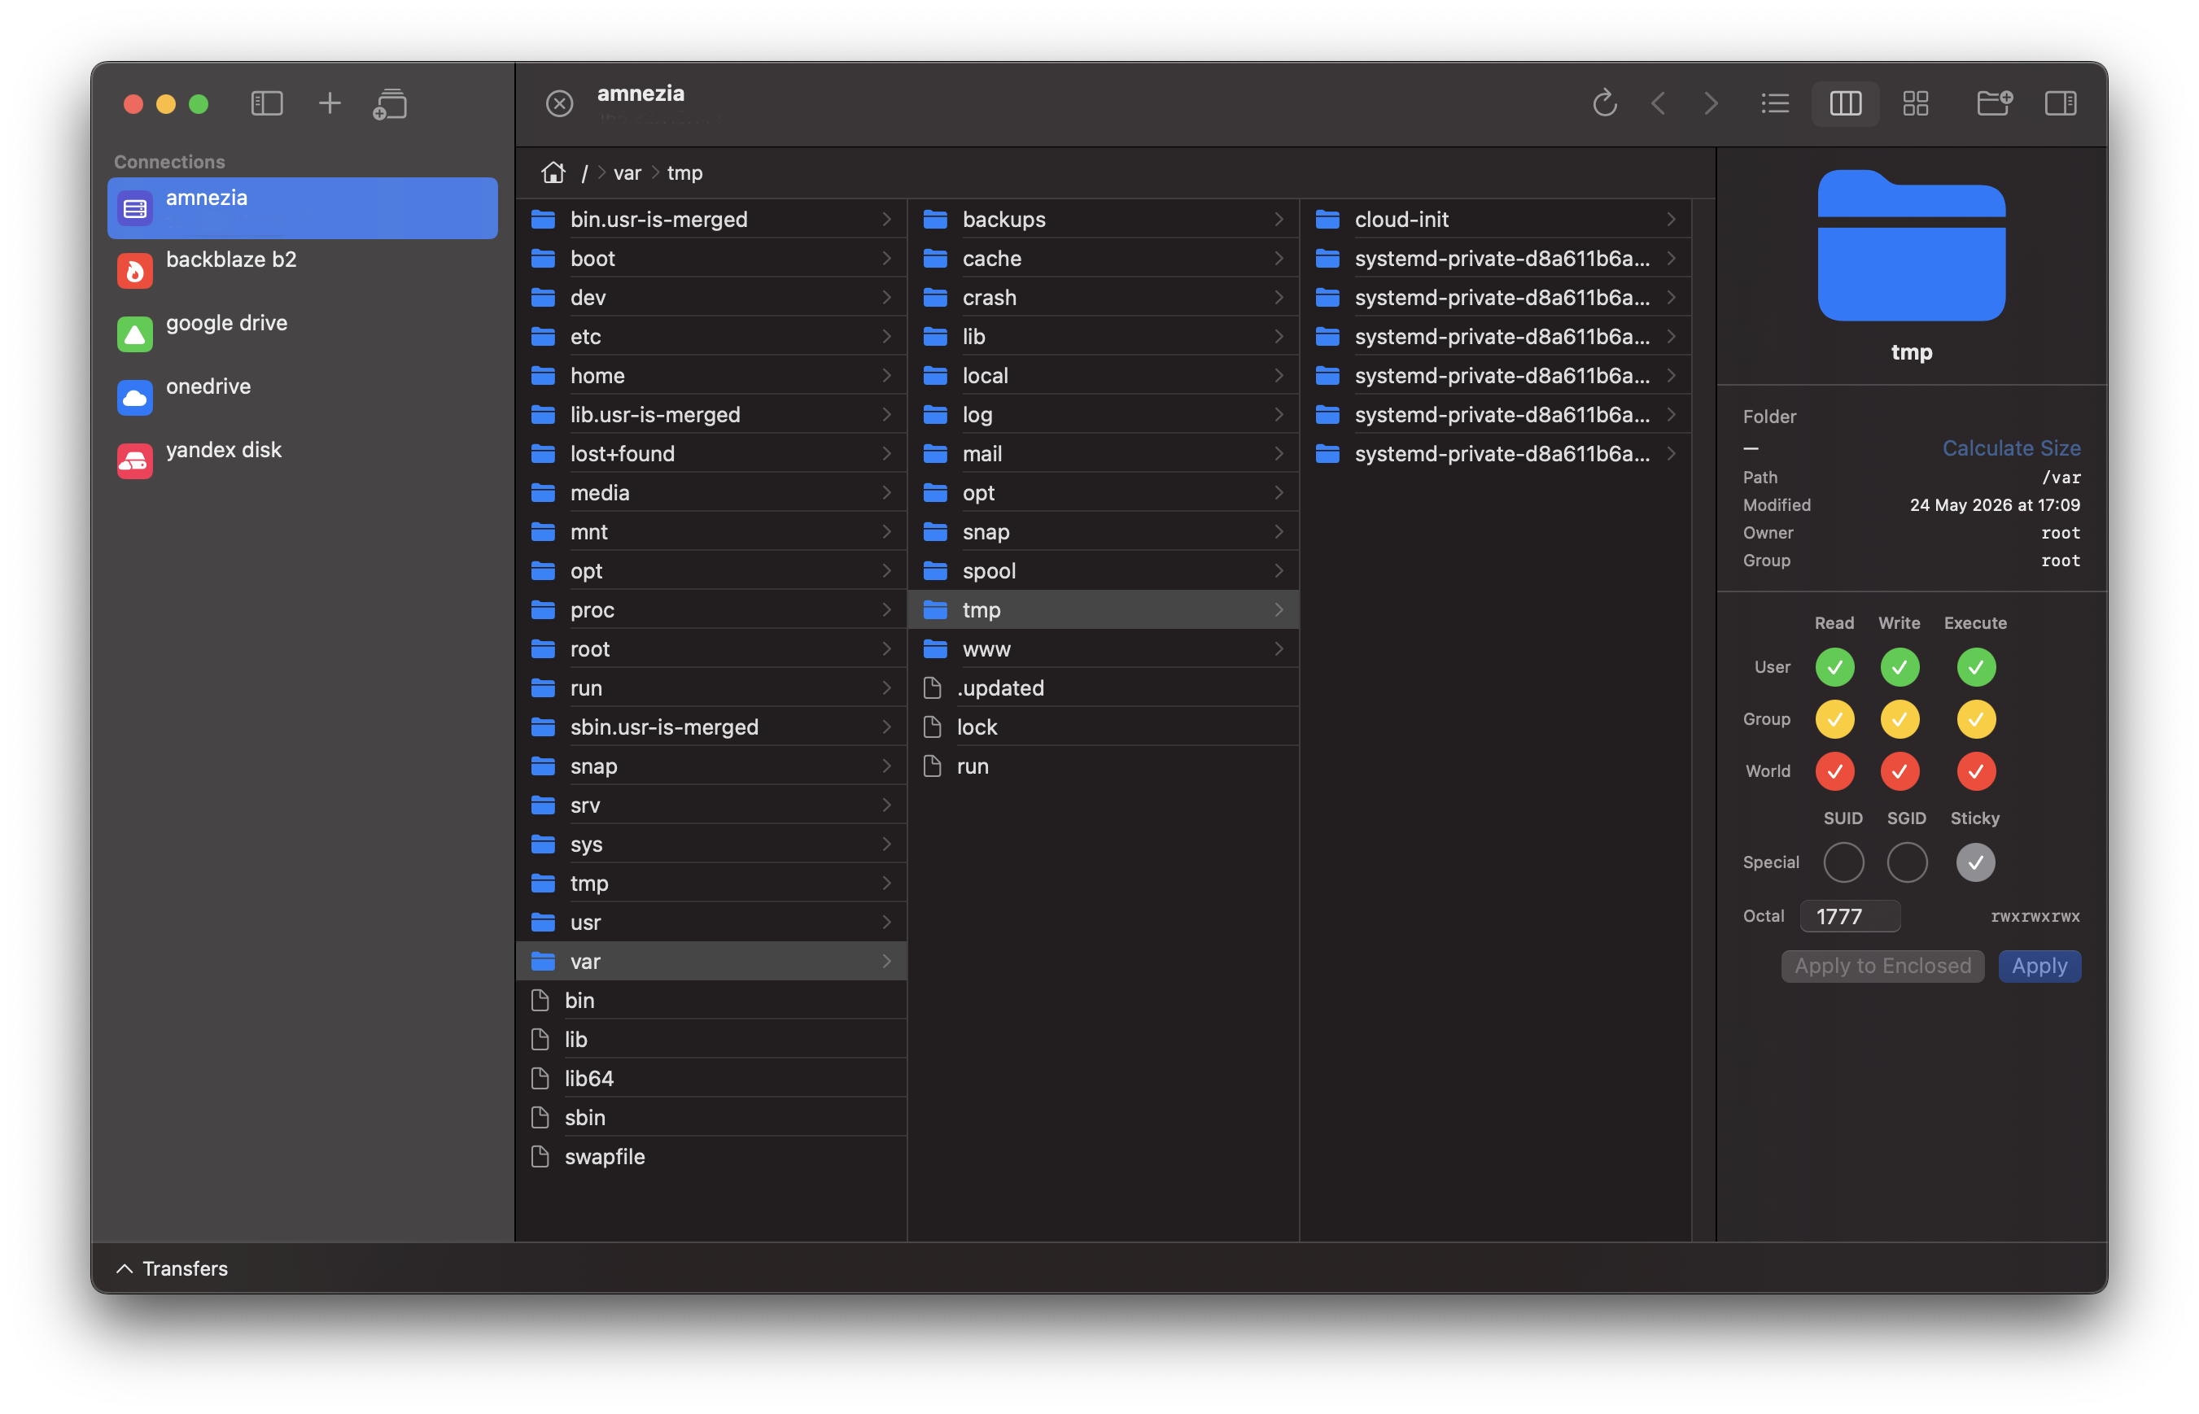The image size is (2199, 1414).
Task: Toggle the Sticky special bit
Action: tap(1976, 862)
